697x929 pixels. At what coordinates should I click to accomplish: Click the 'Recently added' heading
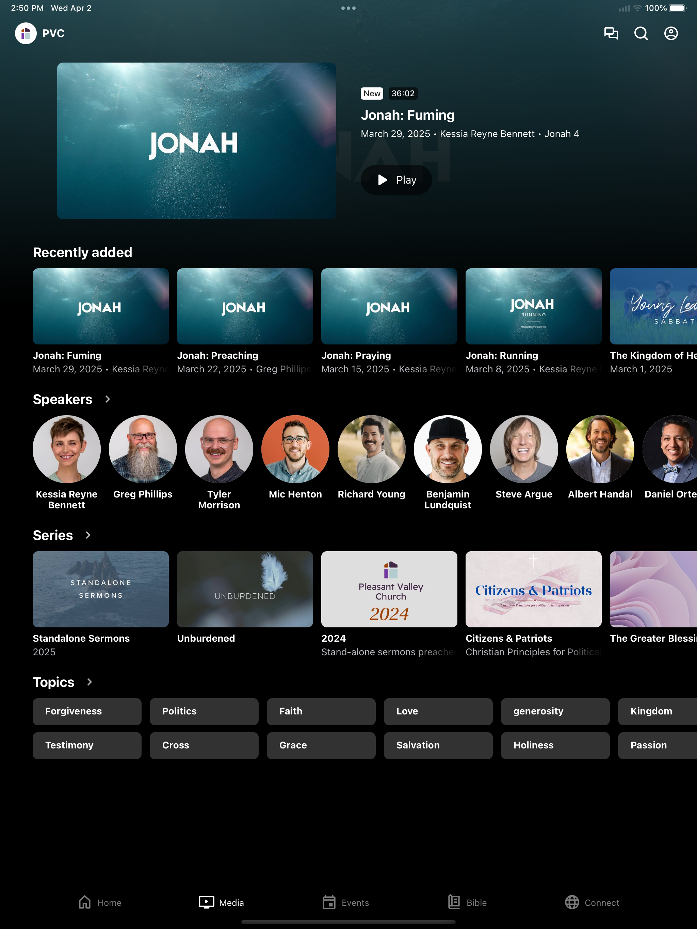click(x=82, y=252)
